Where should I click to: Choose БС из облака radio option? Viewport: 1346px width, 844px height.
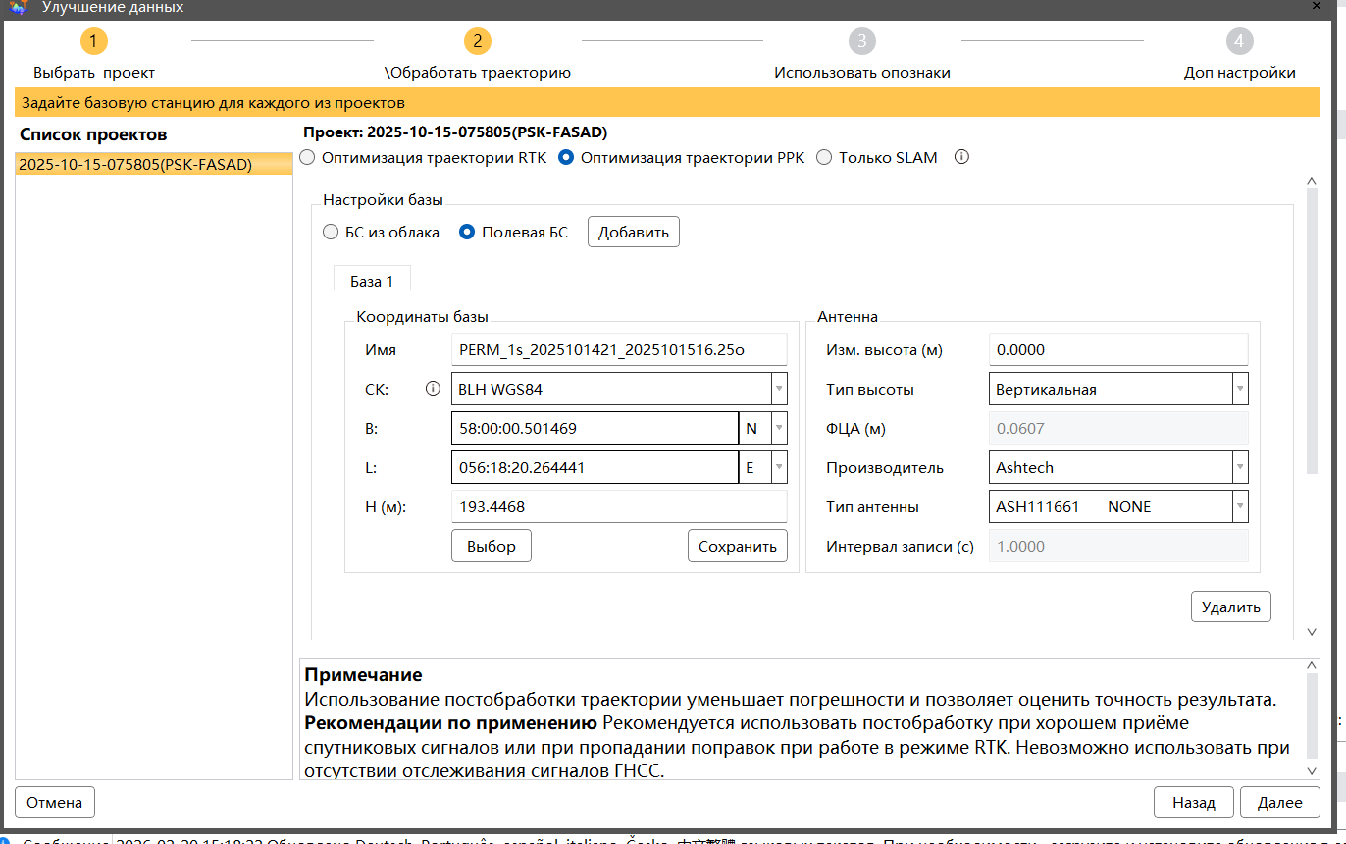331,233
